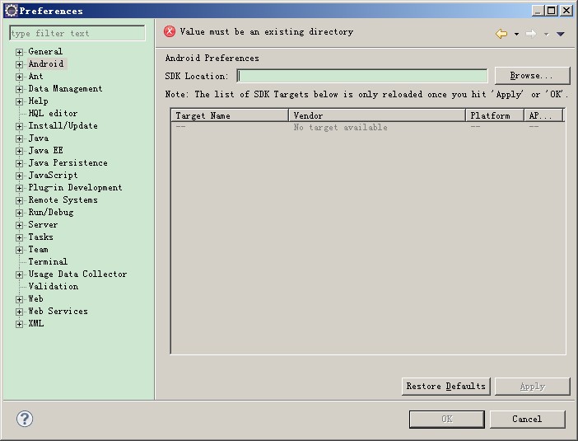
Task: Expand the Ant tree node
Action: coord(19,77)
